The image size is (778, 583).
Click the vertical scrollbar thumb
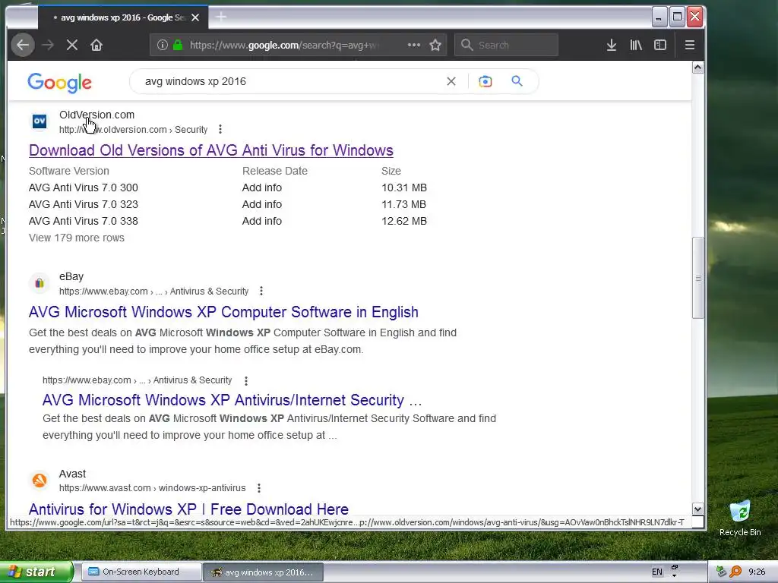(697, 278)
